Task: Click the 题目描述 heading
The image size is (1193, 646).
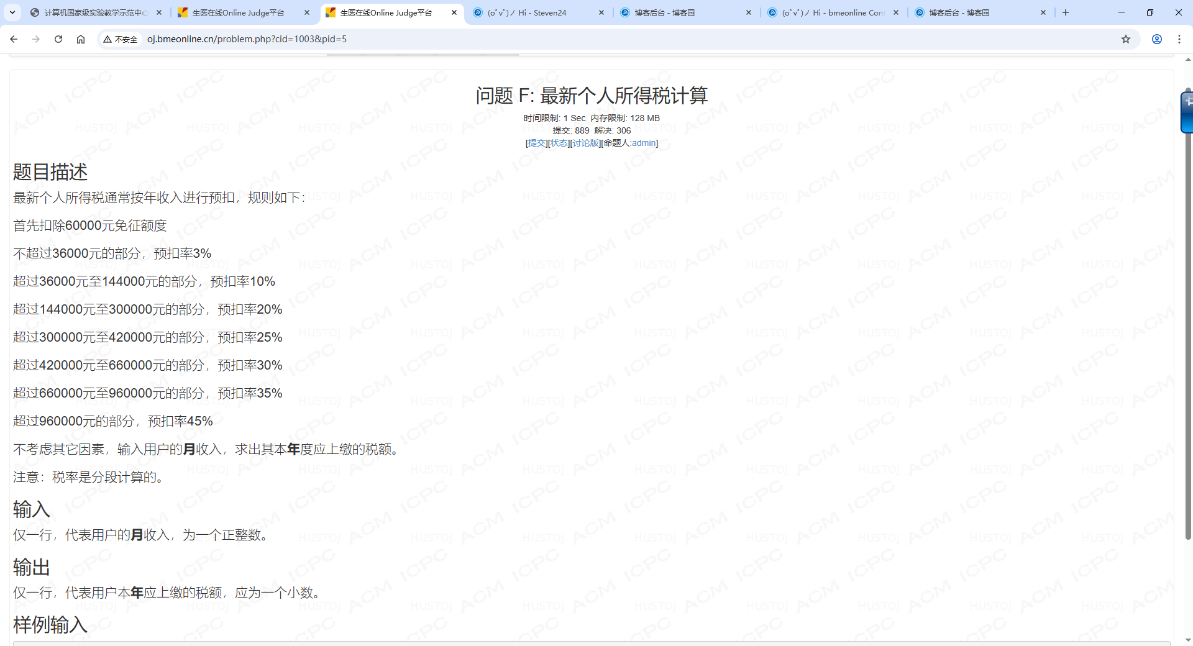Action: 50,172
